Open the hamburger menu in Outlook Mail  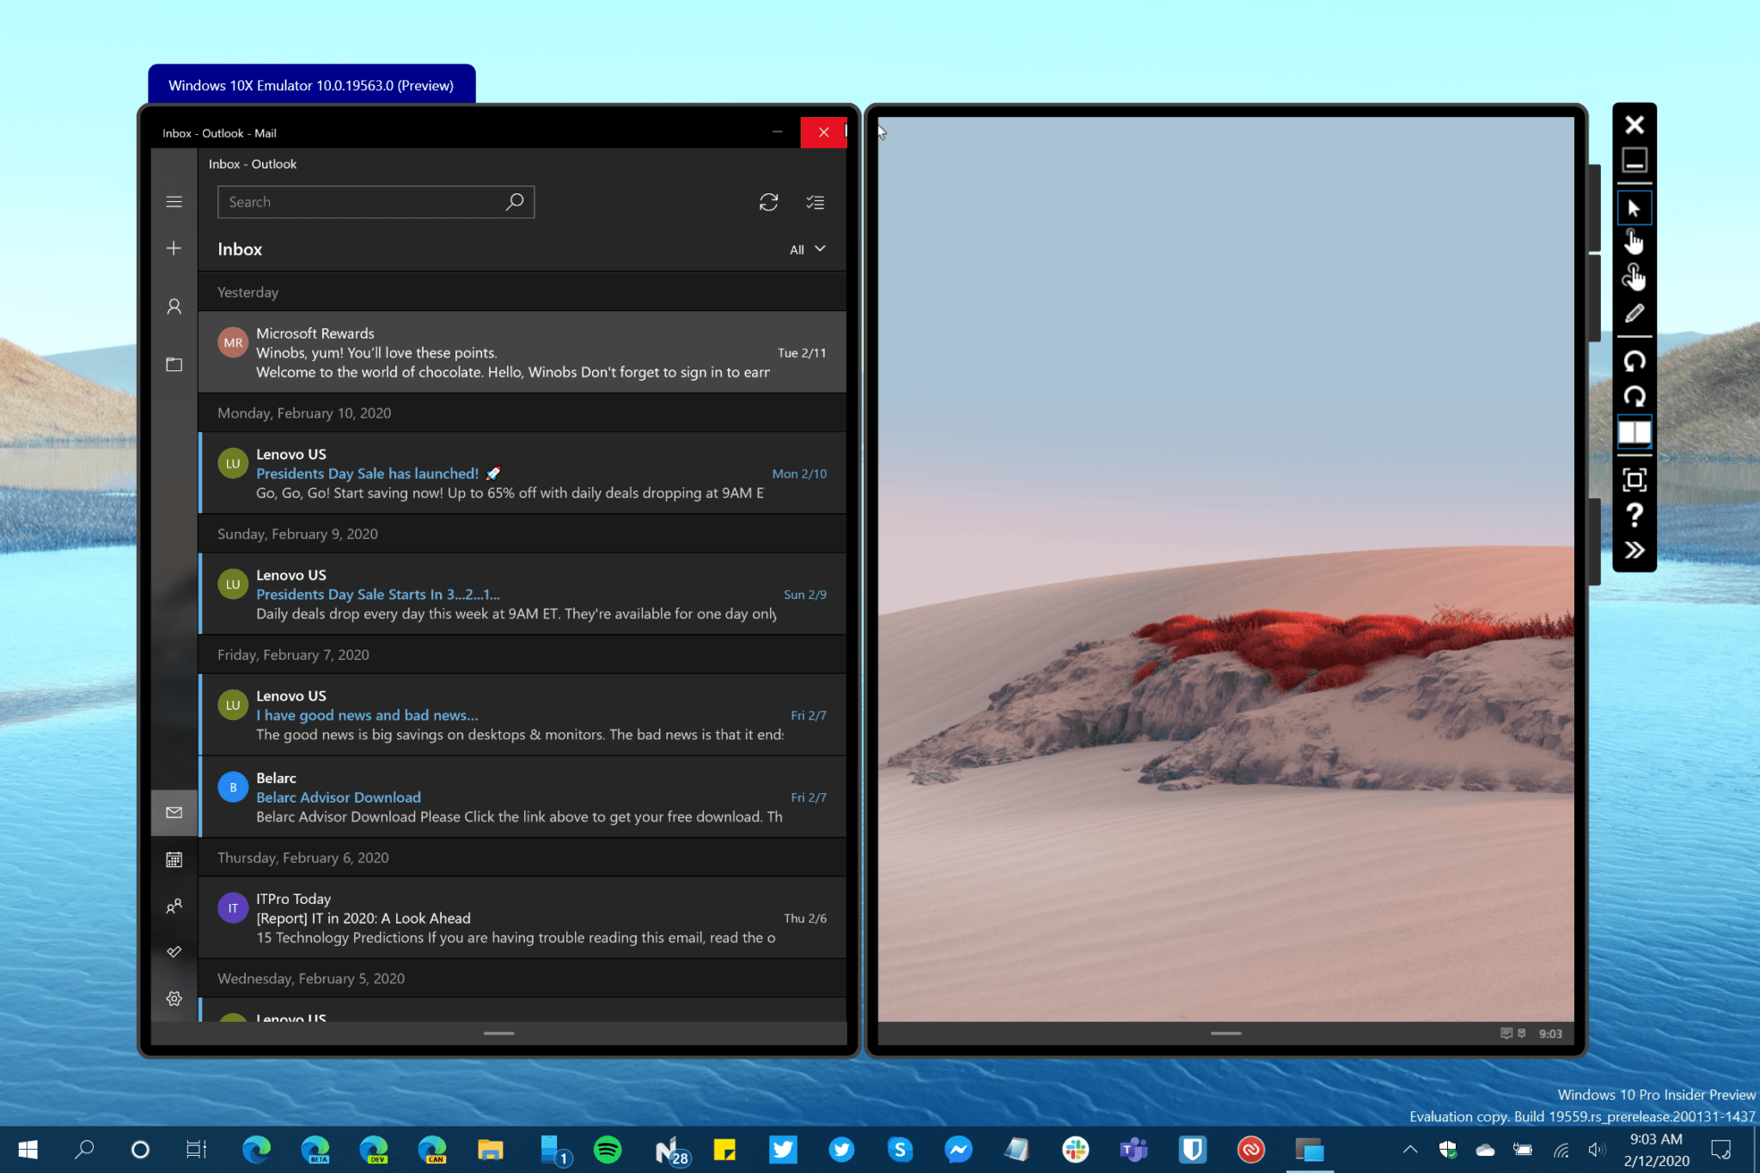coord(174,201)
